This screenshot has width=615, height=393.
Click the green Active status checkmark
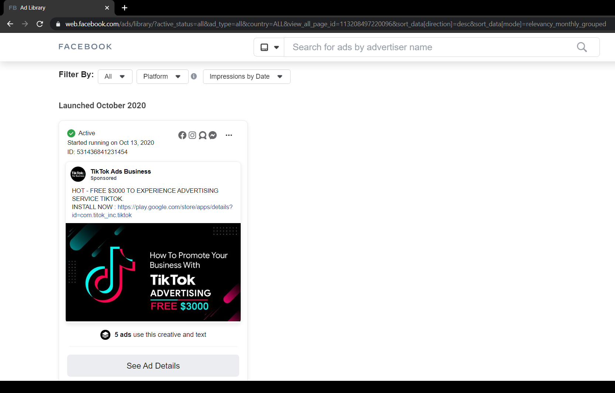point(71,133)
